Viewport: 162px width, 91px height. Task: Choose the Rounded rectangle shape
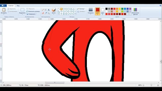coord(69,9)
